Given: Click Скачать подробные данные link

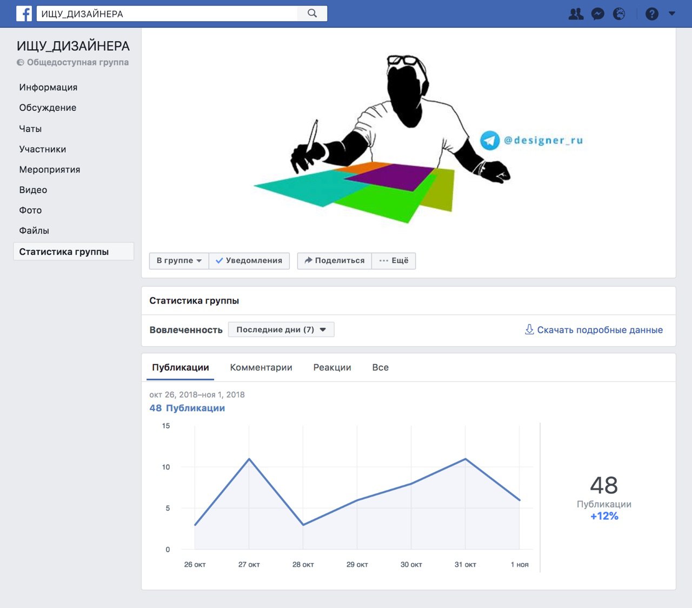Looking at the screenshot, I should (x=600, y=330).
